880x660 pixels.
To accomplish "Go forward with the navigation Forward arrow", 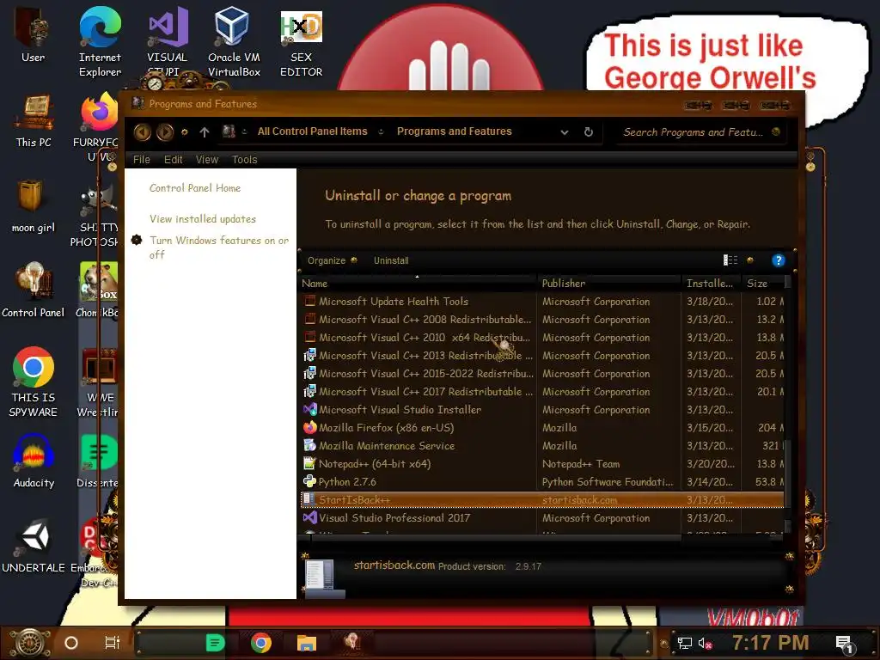I will pyautogui.click(x=165, y=131).
